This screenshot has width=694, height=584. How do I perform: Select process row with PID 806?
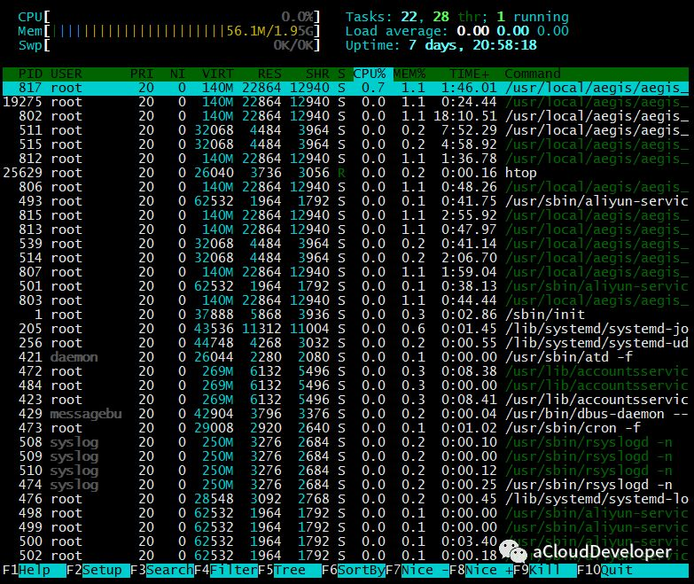346,187
